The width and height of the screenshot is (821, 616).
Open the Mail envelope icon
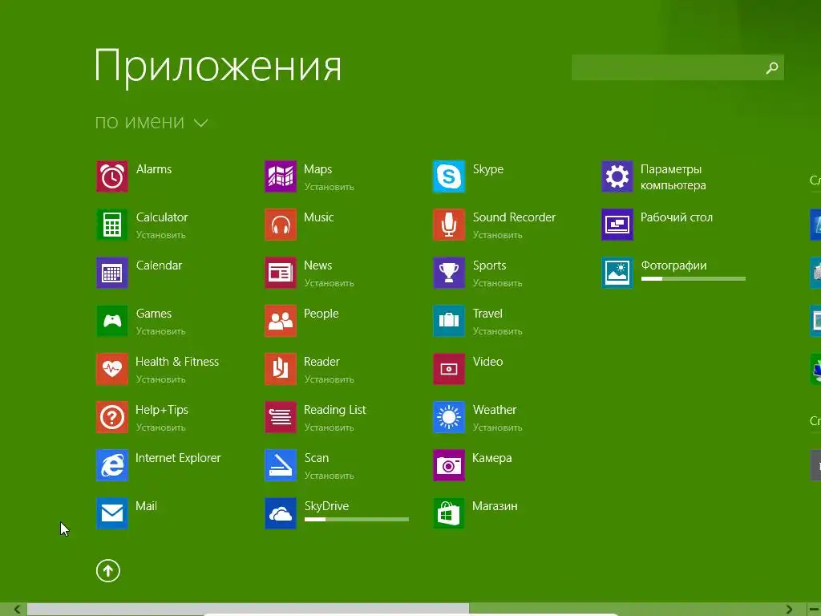coord(112,513)
